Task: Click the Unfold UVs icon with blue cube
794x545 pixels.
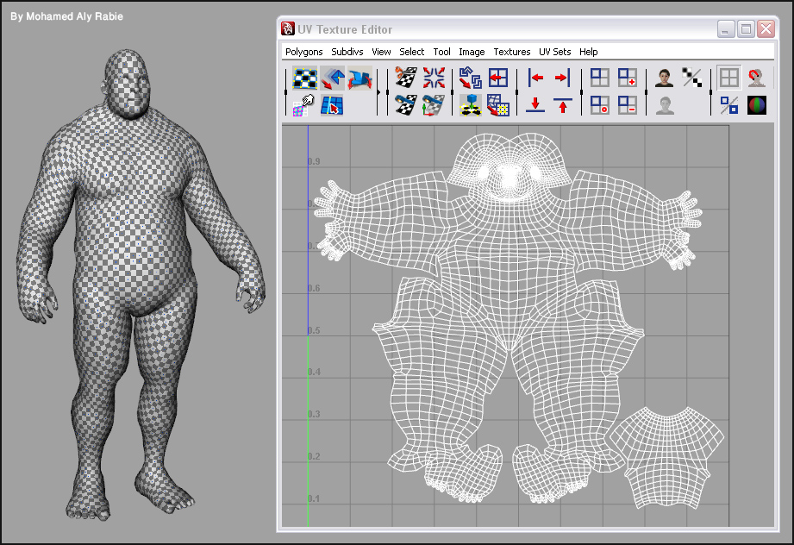Action: [471, 105]
